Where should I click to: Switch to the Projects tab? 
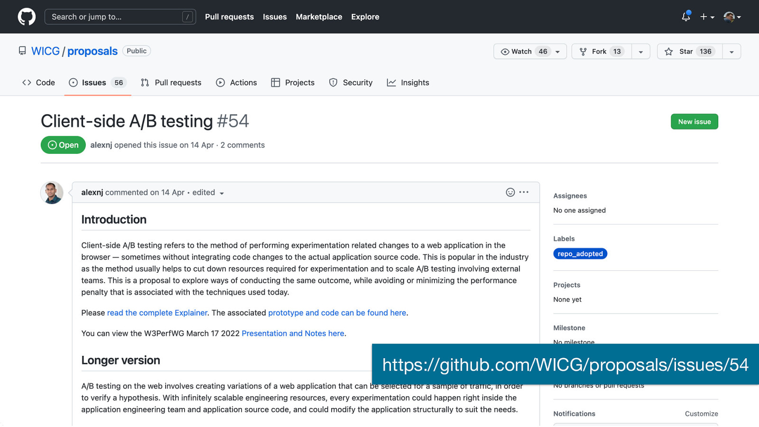293,83
